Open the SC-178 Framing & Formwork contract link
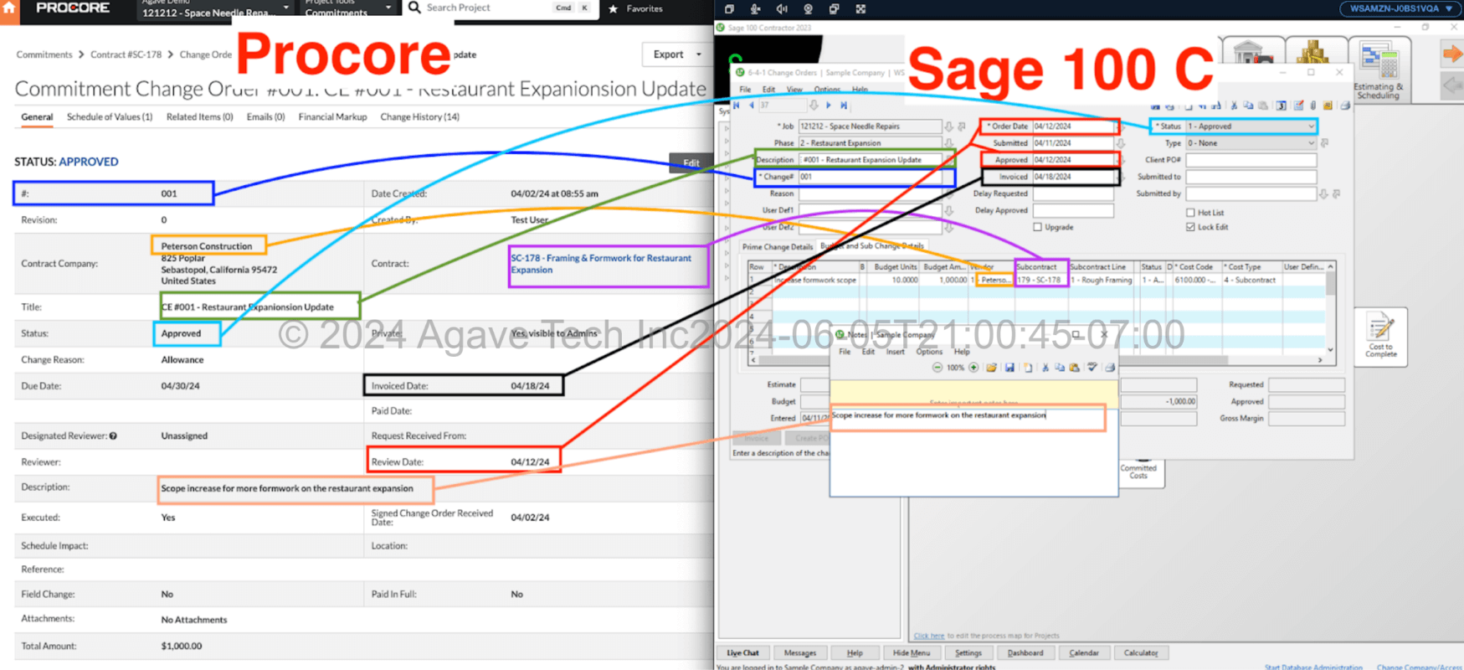This screenshot has width=1464, height=670. point(601,264)
